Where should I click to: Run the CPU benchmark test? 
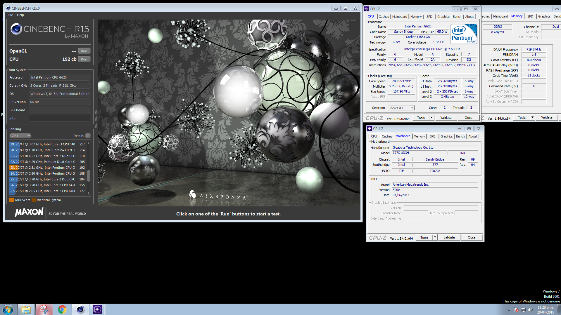84,59
